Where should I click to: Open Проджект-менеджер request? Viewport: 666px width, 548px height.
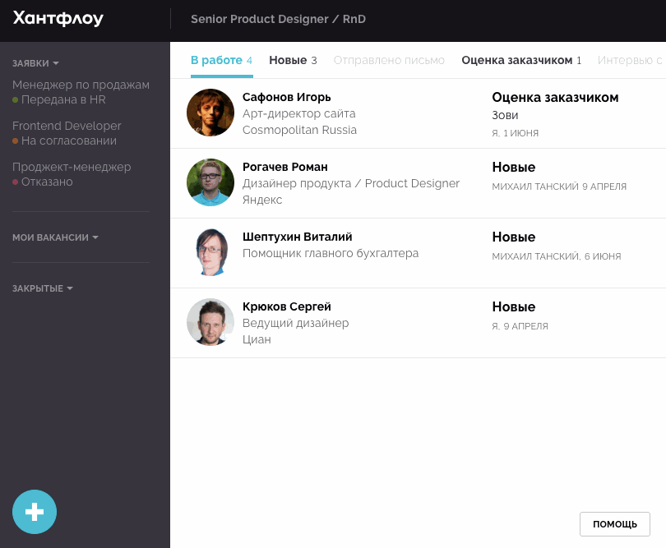pos(72,167)
